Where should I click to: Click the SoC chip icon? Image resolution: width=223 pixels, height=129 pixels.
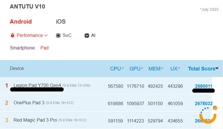(58, 35)
